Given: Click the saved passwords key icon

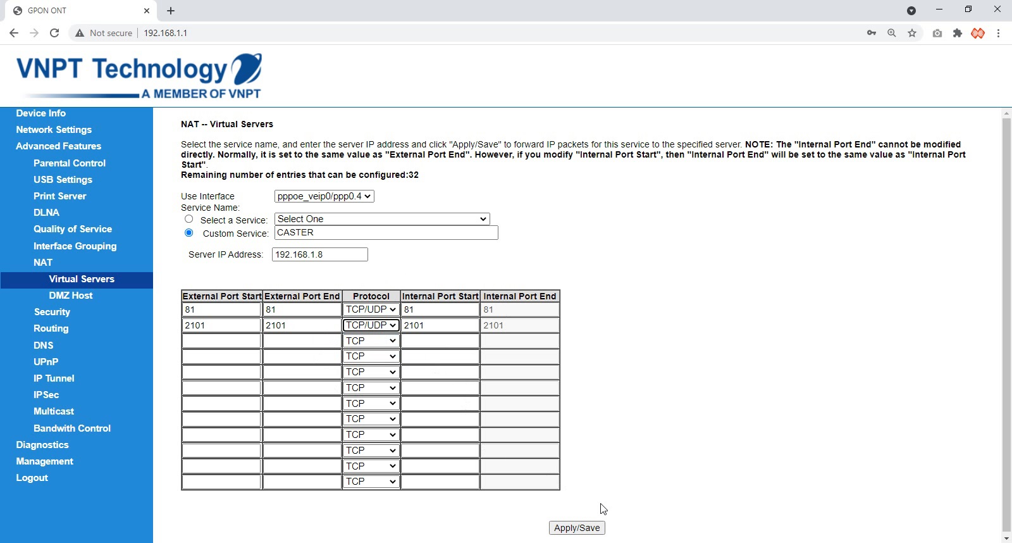Looking at the screenshot, I should [872, 33].
